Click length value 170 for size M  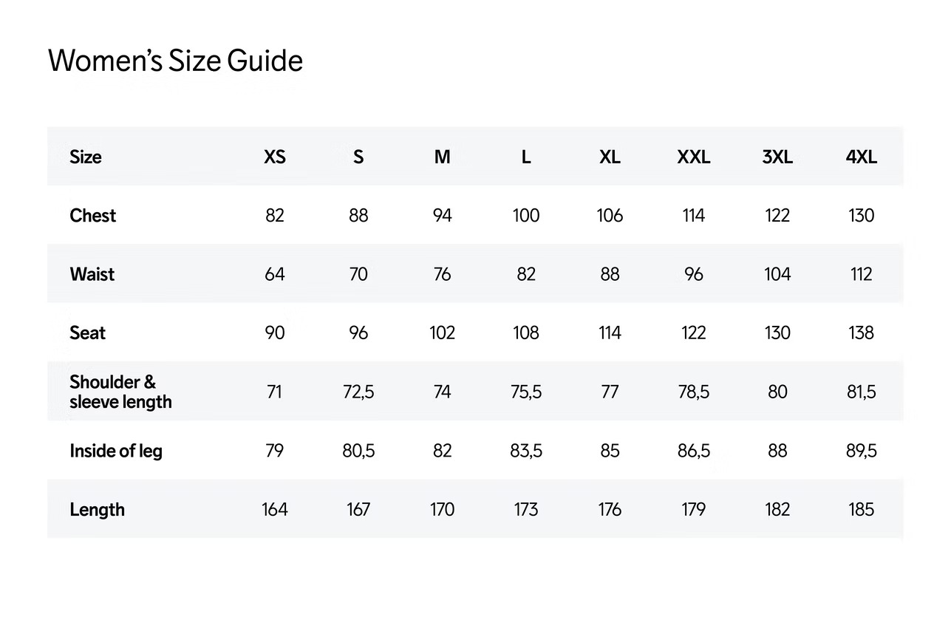pyautogui.click(x=442, y=510)
